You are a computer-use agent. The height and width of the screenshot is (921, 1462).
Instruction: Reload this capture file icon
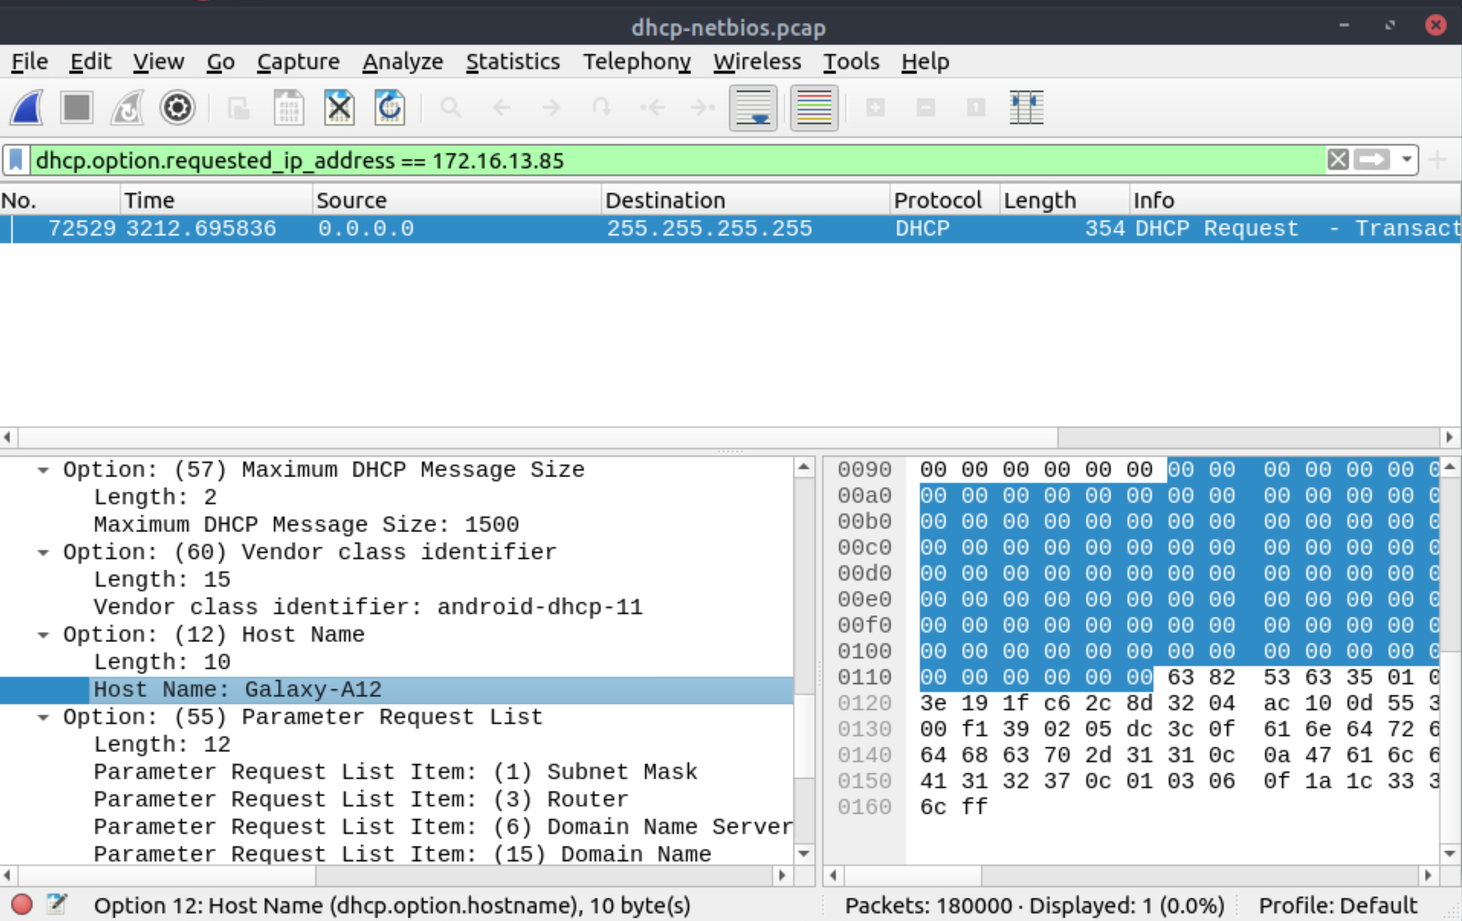(390, 108)
